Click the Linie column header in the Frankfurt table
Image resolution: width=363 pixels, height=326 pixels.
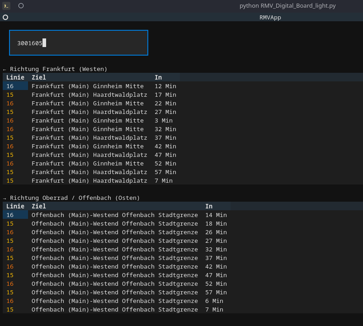[x=15, y=77]
